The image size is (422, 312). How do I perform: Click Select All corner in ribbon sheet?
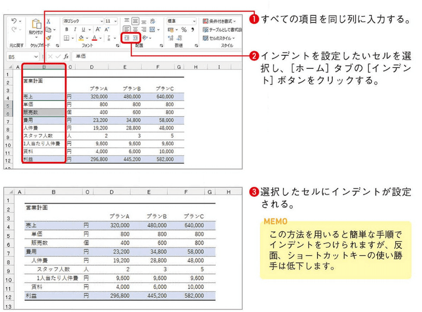[9, 67]
